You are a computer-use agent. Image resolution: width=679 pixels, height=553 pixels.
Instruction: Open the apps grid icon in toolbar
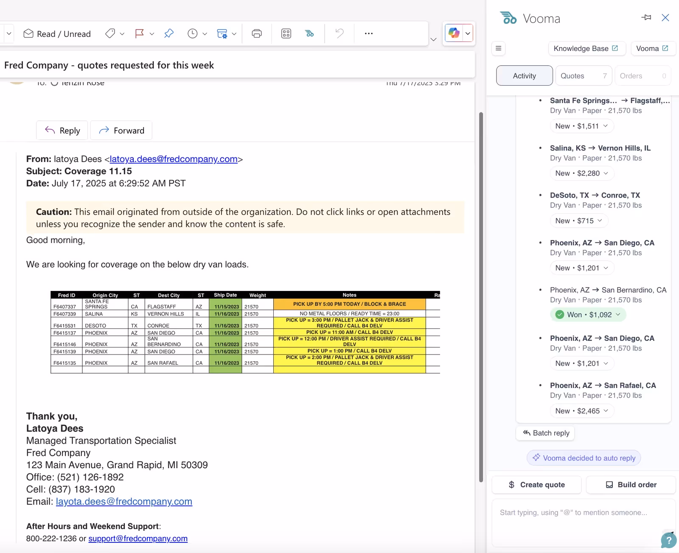[x=286, y=34]
